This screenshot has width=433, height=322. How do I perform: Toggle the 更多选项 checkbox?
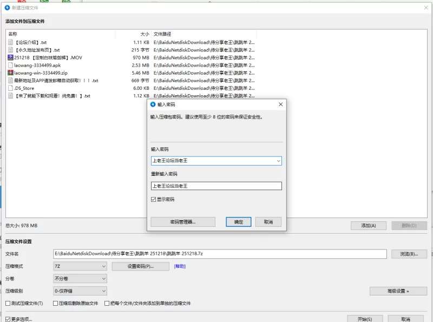click(x=8, y=319)
